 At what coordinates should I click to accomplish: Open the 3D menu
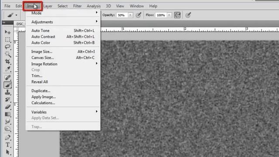click(x=109, y=6)
